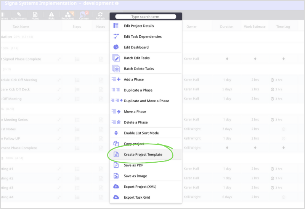
Task: Open Attachments from the toolbar
Action: pyautogui.click(x=19, y=16)
